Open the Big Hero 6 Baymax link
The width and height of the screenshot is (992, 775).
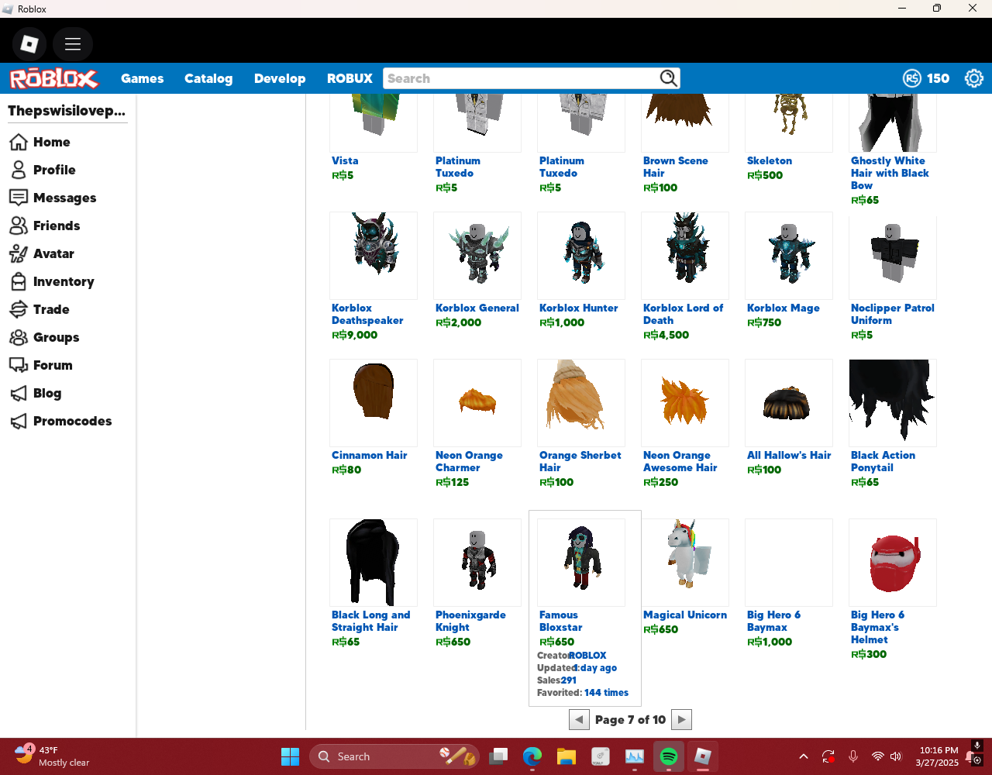pos(773,621)
